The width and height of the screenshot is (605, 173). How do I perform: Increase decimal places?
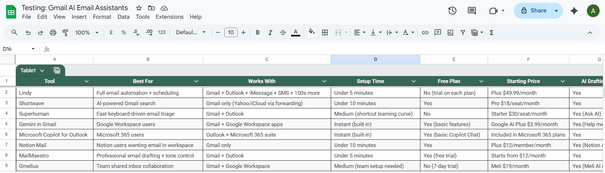click(x=149, y=32)
